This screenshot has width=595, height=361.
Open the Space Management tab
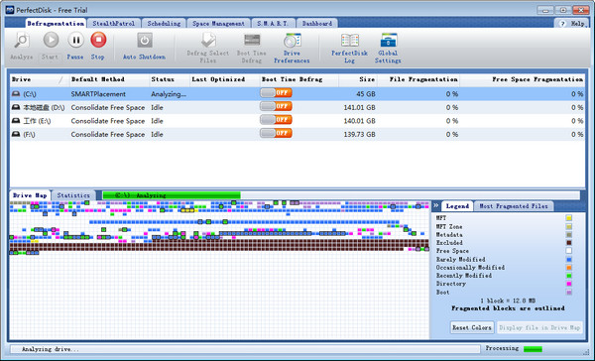pos(218,24)
